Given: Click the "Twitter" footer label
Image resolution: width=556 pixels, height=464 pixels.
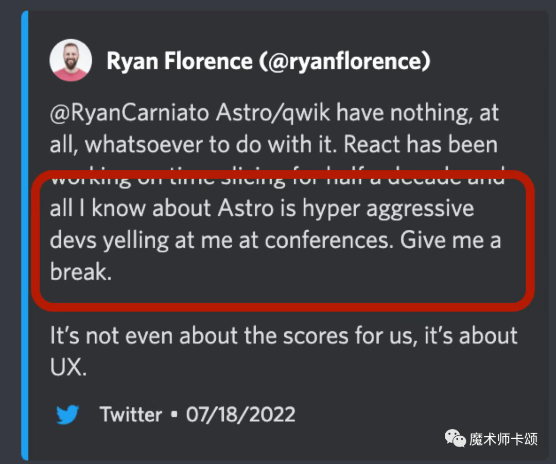Looking at the screenshot, I should tap(131, 414).
